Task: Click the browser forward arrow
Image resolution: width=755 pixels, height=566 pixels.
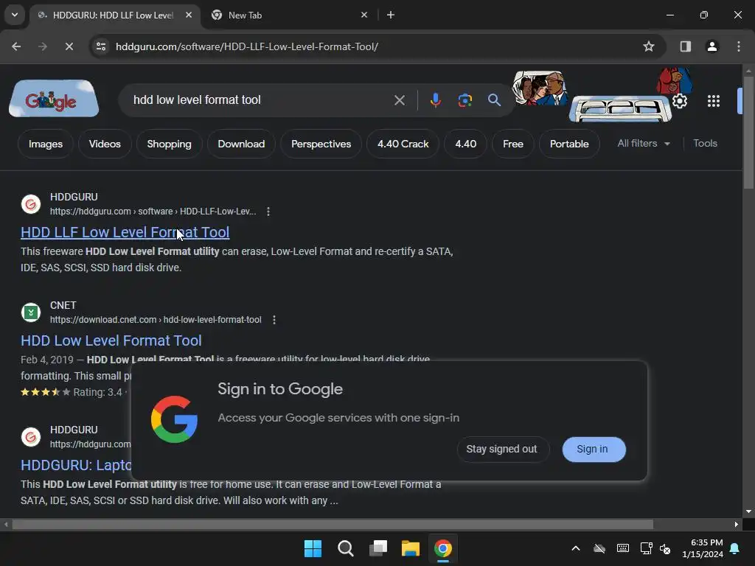Action: (x=42, y=46)
